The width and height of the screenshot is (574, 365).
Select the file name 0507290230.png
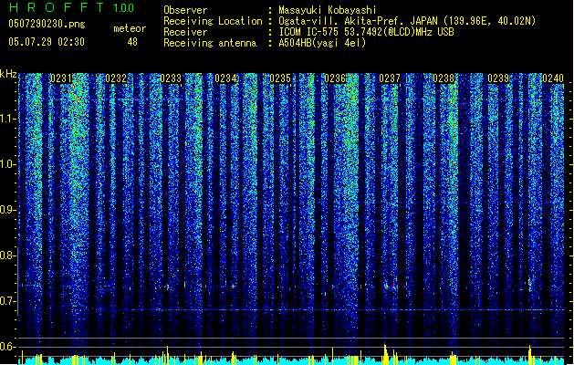tap(47, 24)
